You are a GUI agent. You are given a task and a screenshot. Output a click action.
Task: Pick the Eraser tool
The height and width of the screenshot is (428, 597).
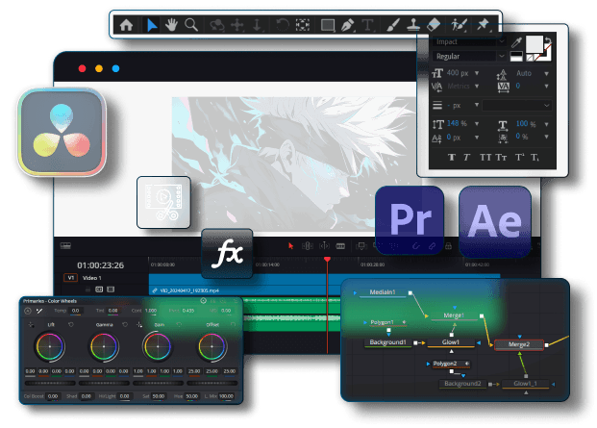pos(434,25)
